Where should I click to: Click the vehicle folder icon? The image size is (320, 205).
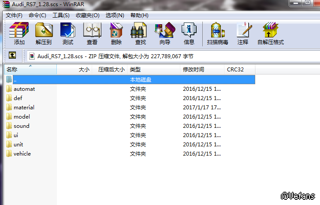(9, 153)
